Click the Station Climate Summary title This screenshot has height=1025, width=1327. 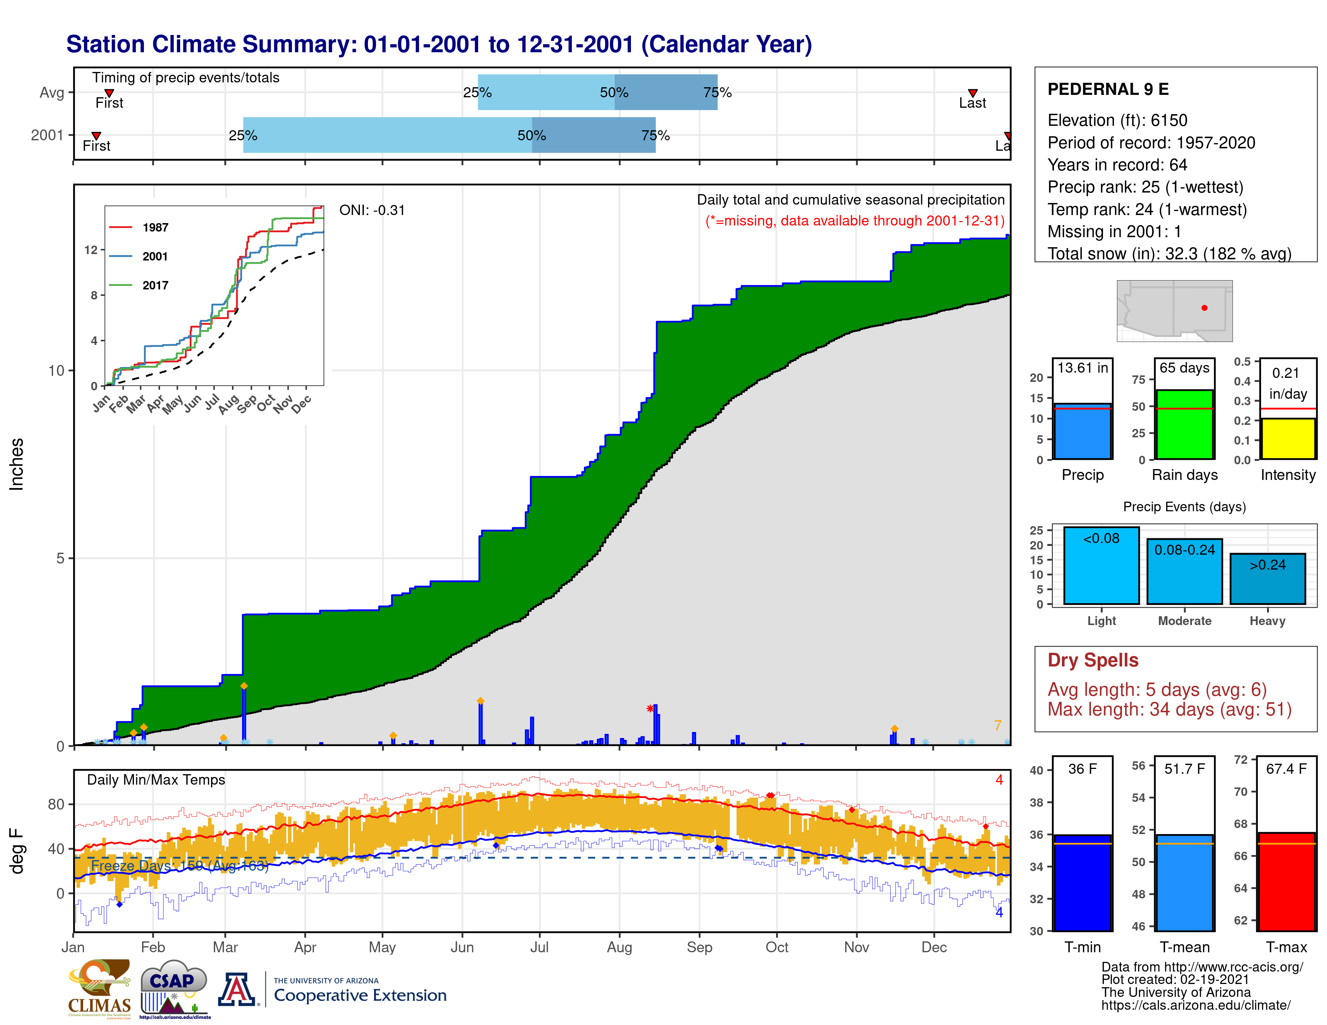click(x=439, y=44)
